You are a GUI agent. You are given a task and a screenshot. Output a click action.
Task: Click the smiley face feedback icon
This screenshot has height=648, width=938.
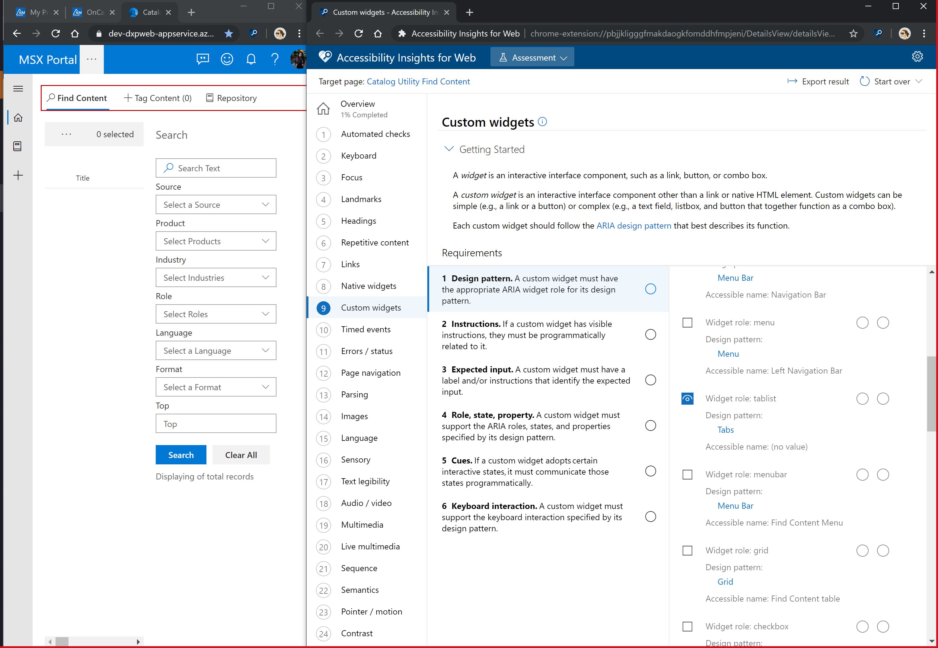(x=227, y=59)
